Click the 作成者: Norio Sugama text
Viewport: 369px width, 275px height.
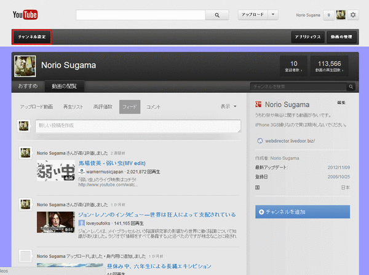[x=277, y=158]
